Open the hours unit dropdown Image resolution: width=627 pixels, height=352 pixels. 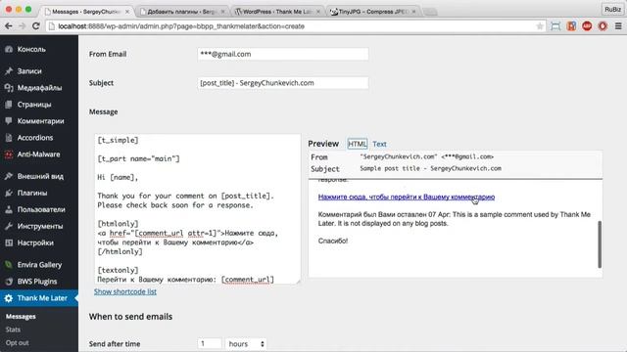(x=246, y=343)
